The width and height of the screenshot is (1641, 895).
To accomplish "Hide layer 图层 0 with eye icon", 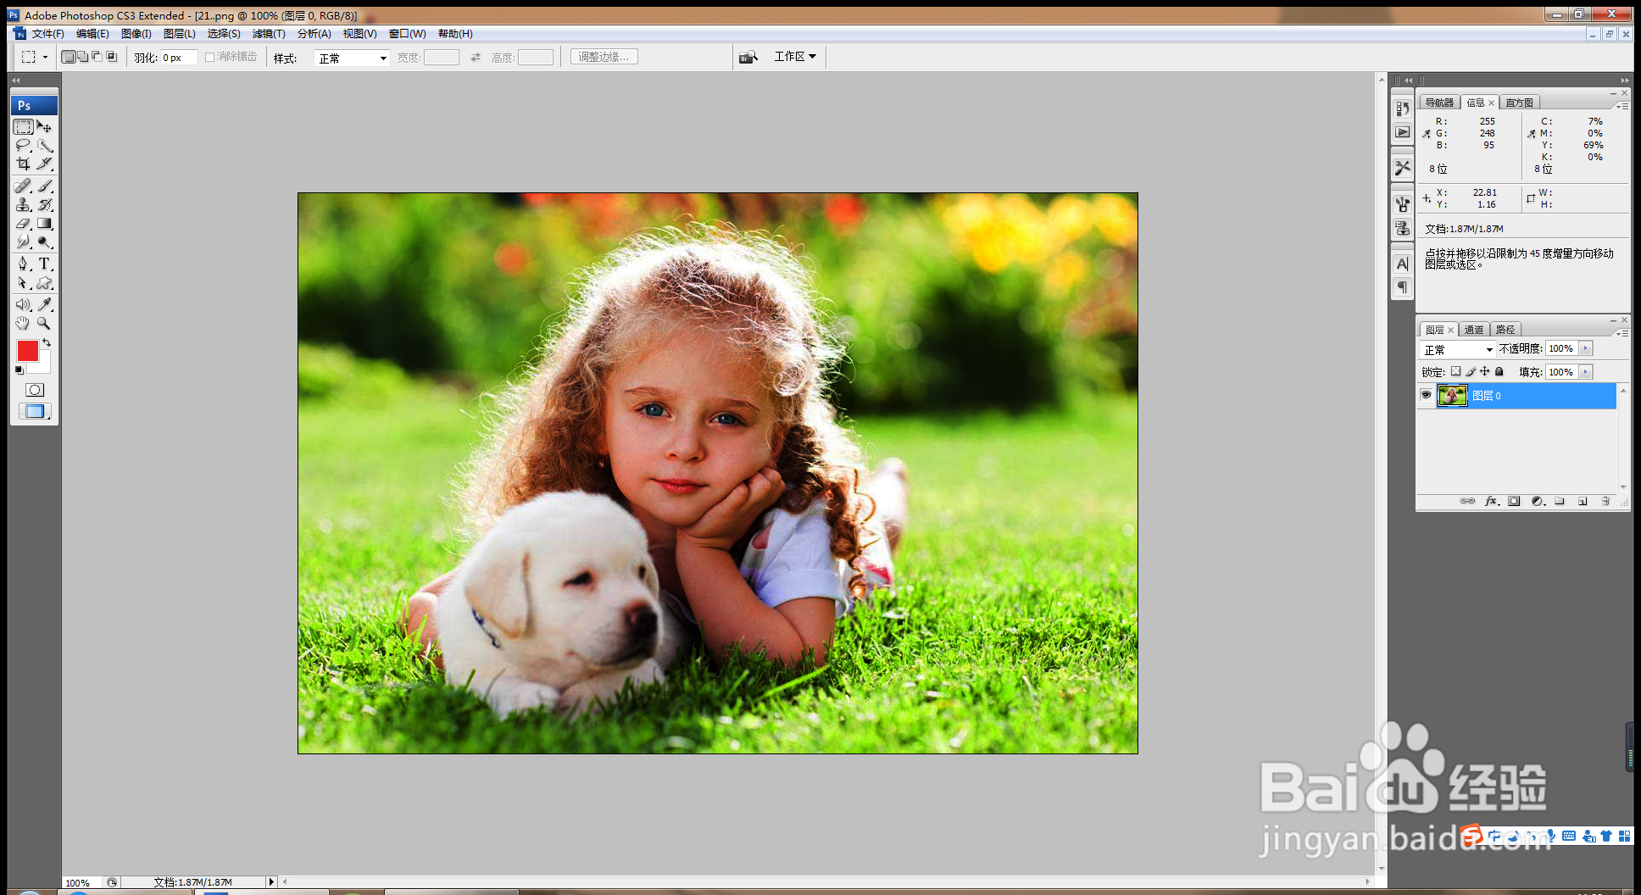I will (1426, 395).
